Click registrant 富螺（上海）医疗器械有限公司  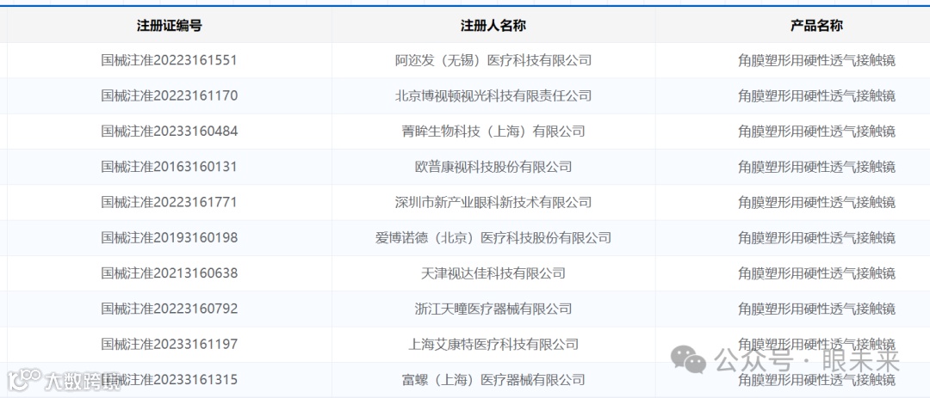[493, 380]
